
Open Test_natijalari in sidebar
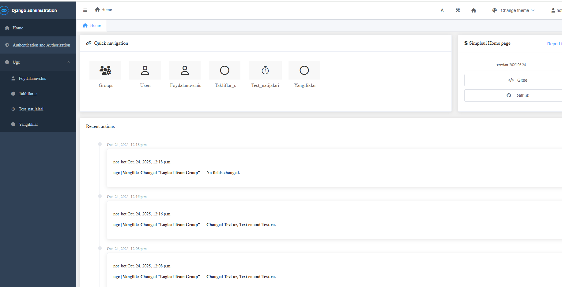tap(31, 109)
